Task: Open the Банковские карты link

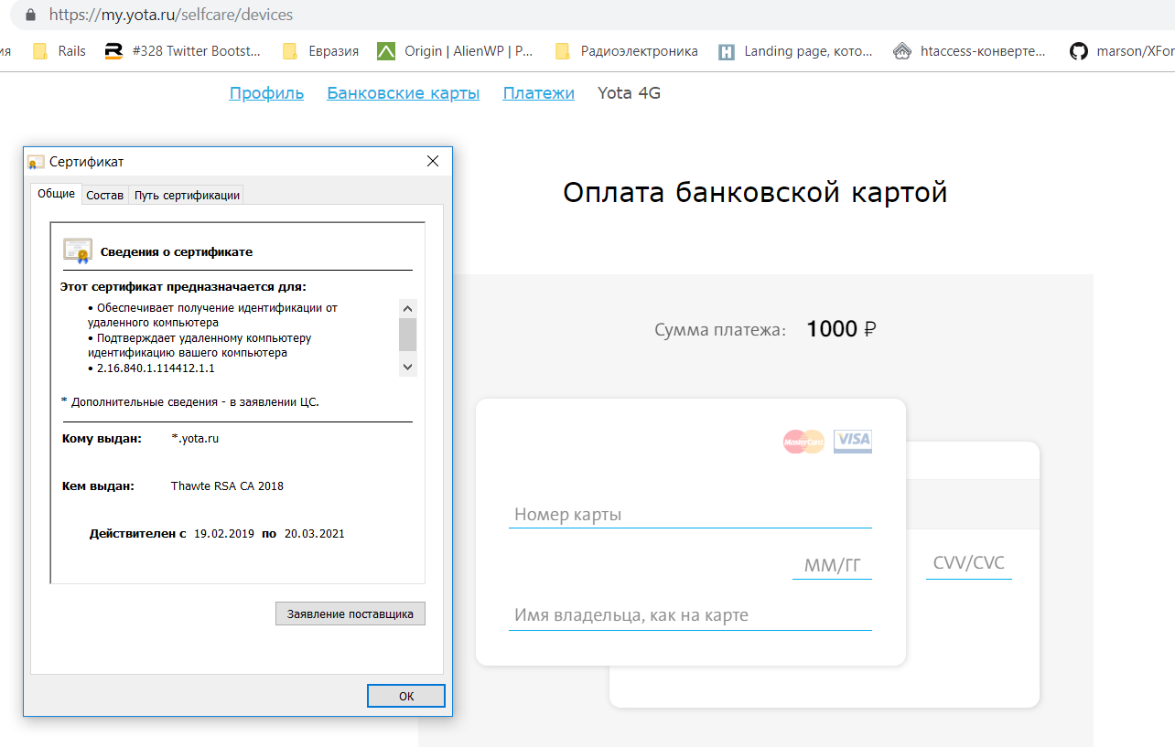Action: [x=403, y=93]
